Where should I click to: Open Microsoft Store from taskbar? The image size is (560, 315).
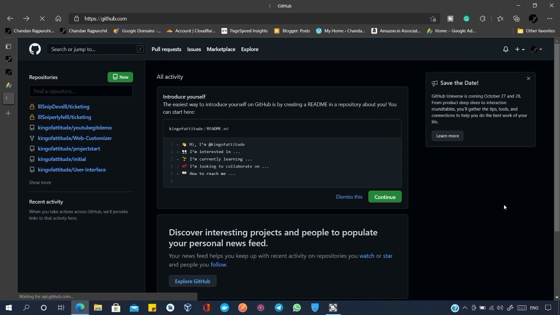pos(116,308)
